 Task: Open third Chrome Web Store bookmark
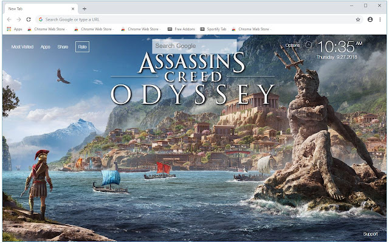(x=140, y=29)
